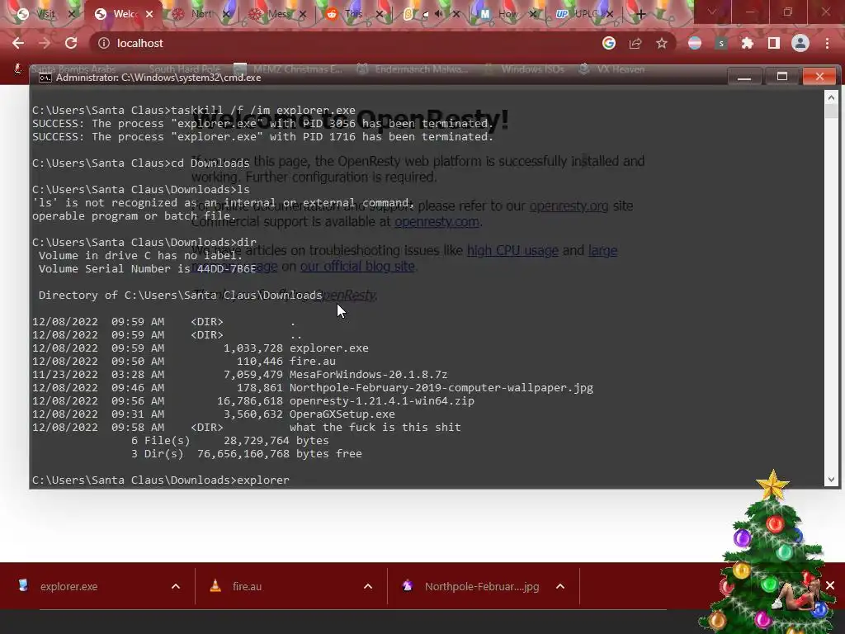Click the 'fire.au' line in the cmd listing
This screenshot has height=634, width=845.
(312, 362)
